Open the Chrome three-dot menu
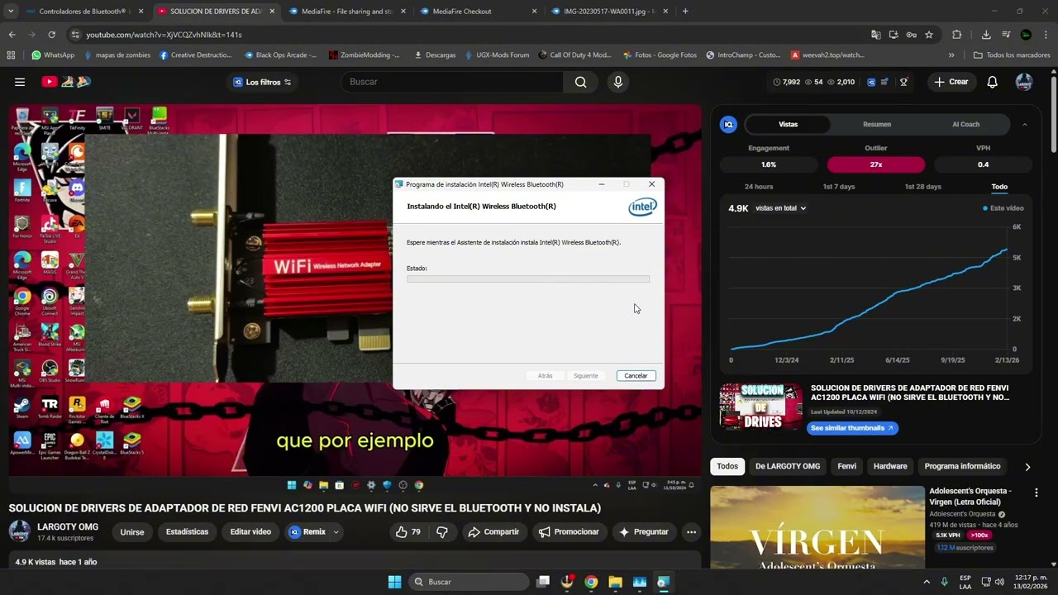The image size is (1058, 595). pos(1046,35)
